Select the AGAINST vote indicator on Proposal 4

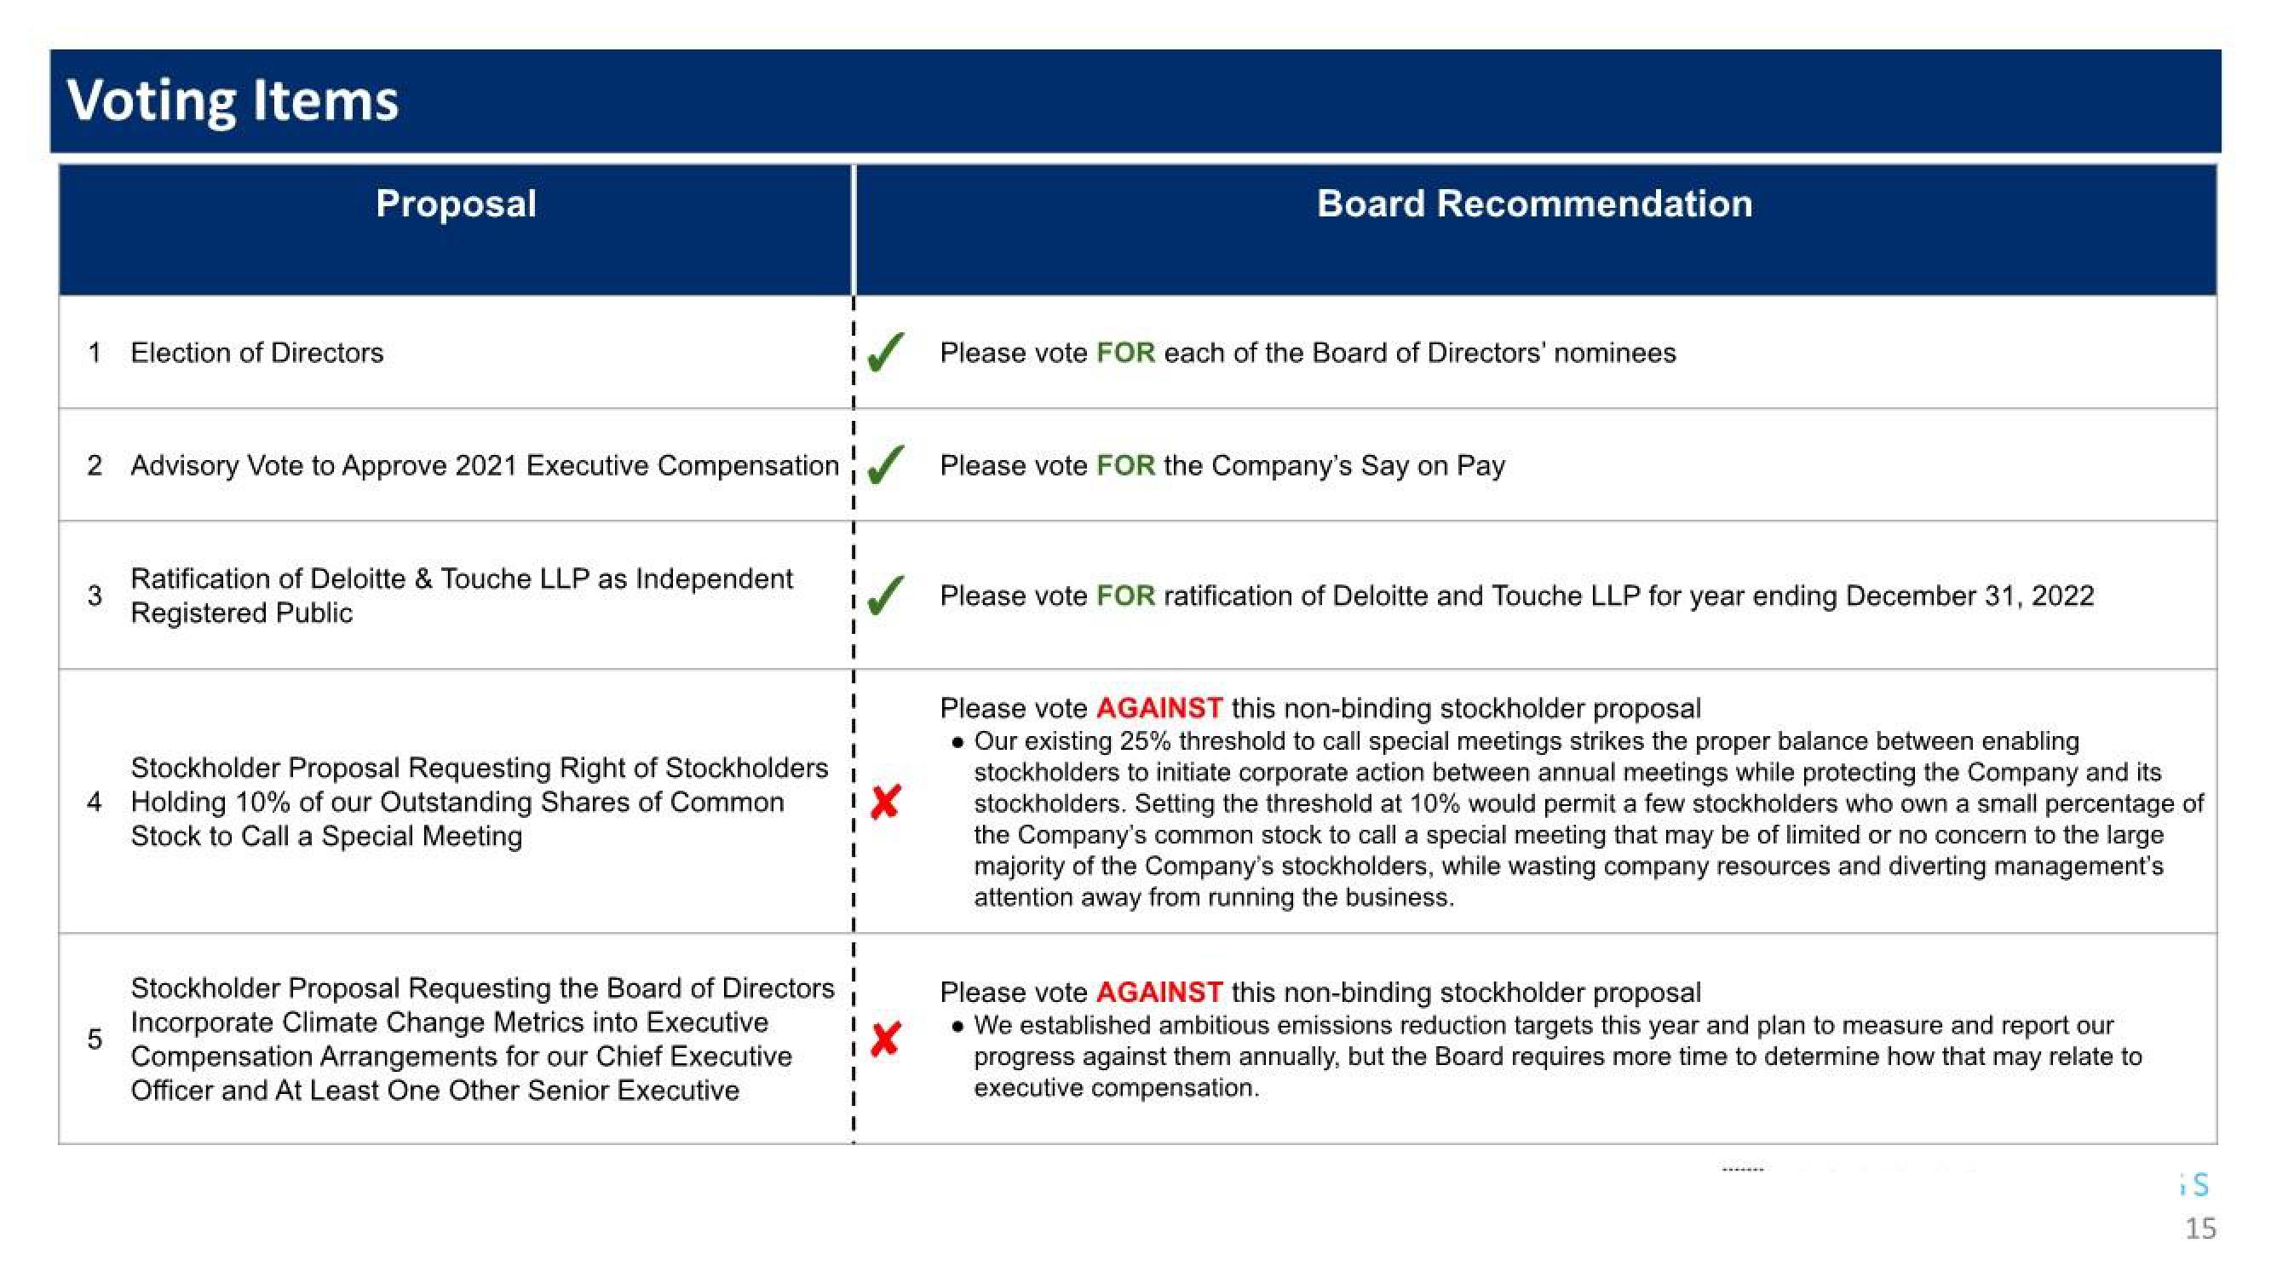click(x=891, y=796)
